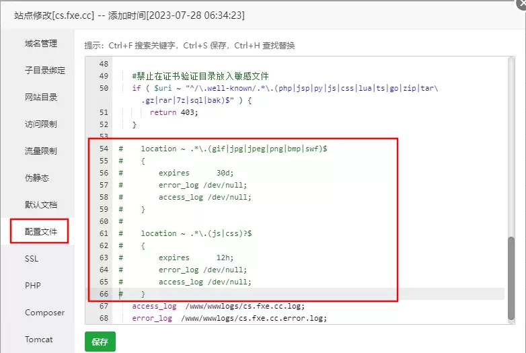Click the 'expires 12h;' line

coord(196,258)
